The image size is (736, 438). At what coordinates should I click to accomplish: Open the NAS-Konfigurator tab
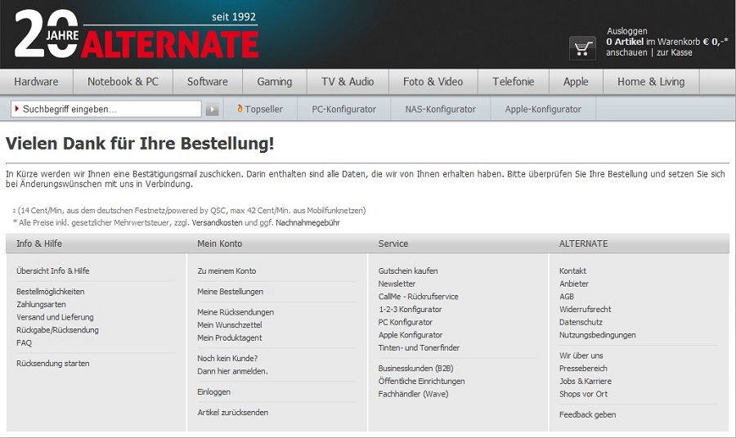[440, 109]
